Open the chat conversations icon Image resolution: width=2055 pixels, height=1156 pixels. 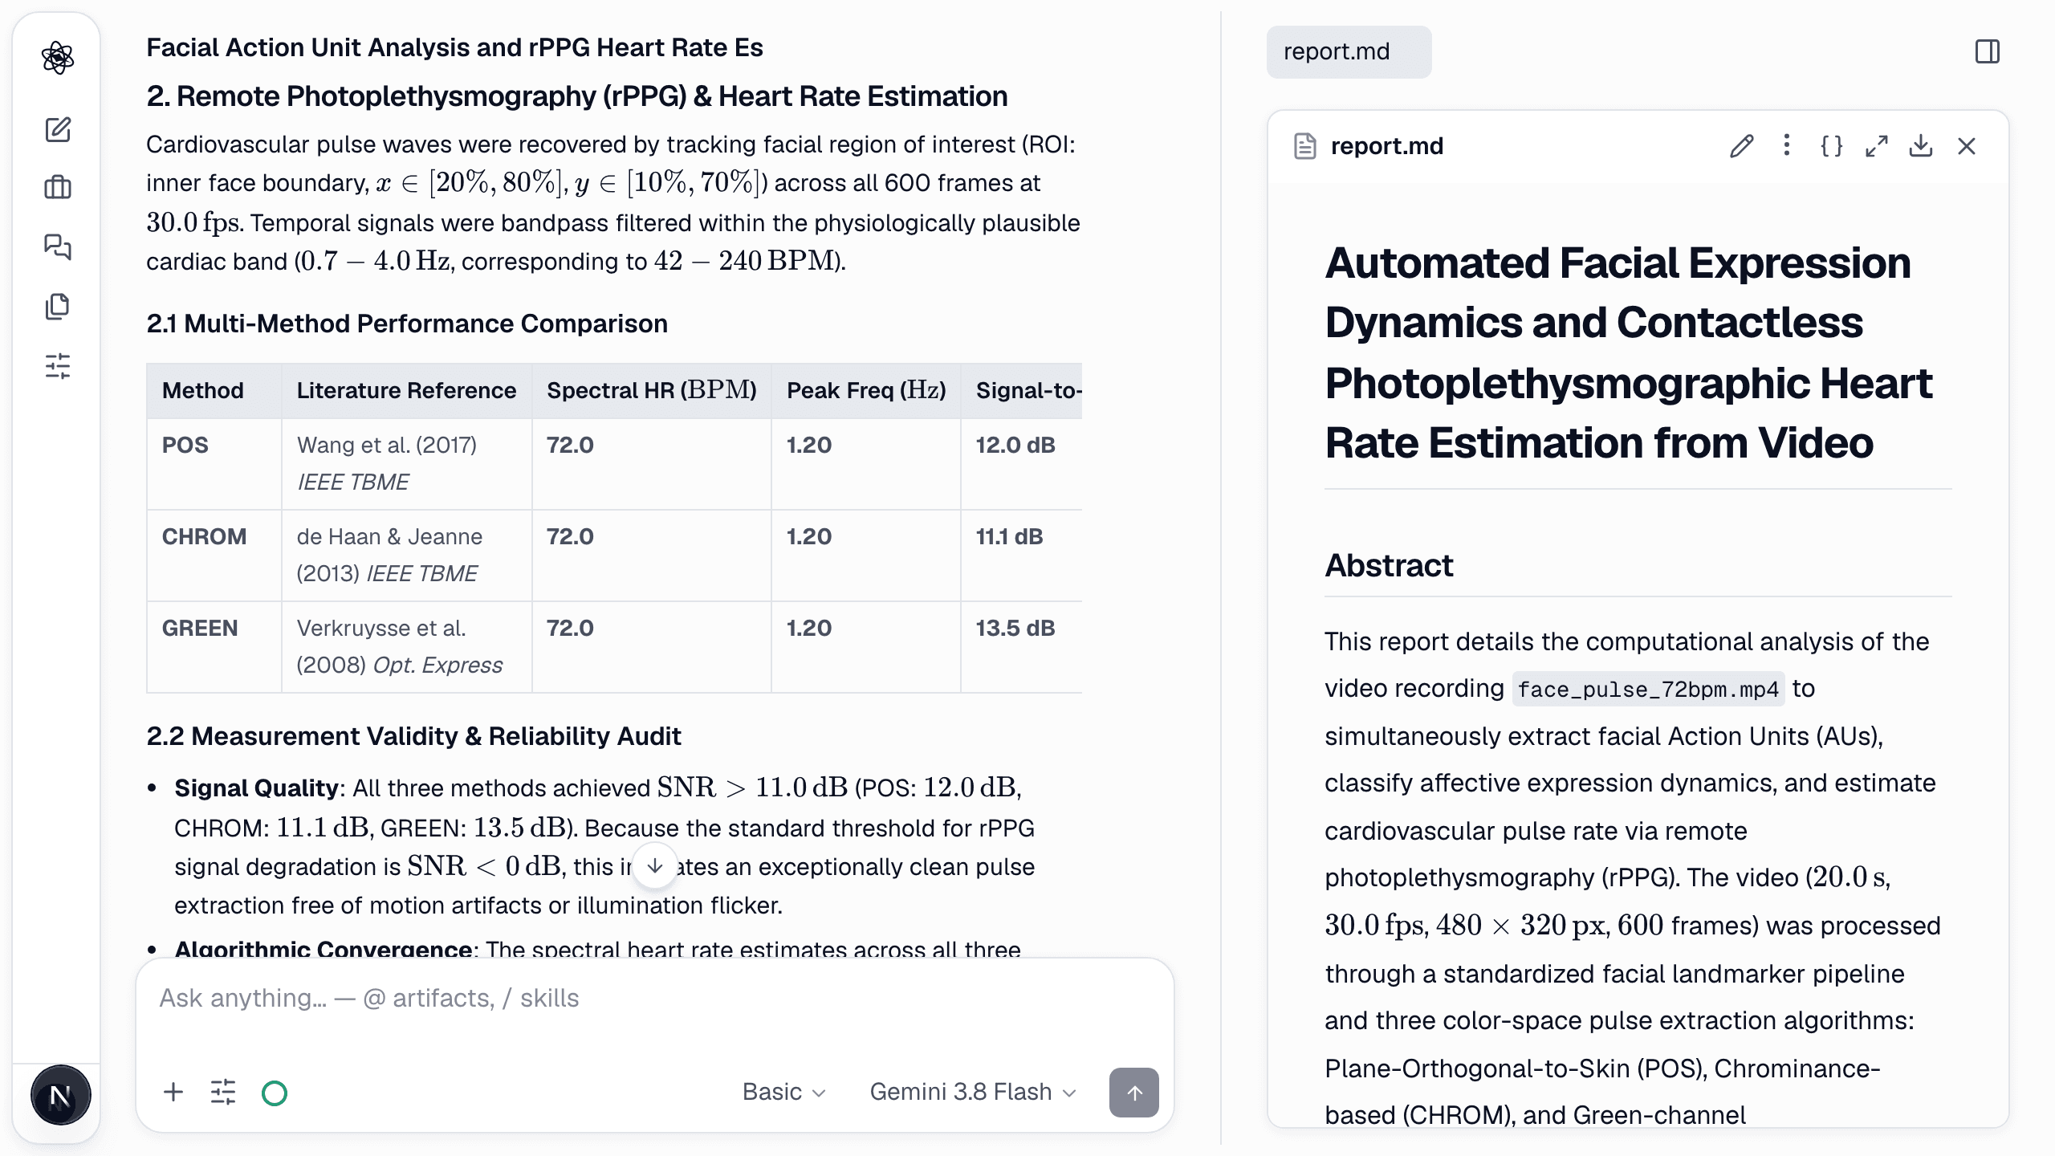[58, 246]
